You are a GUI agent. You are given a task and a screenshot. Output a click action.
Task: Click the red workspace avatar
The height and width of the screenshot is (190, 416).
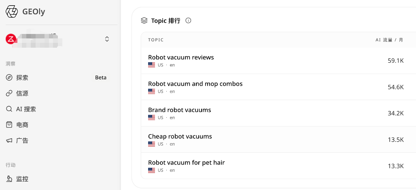pos(11,39)
